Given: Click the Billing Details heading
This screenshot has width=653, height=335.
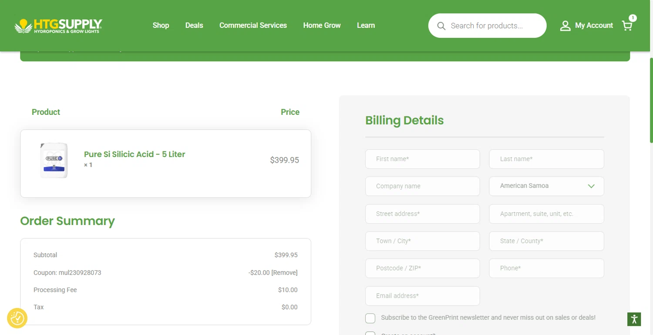Looking at the screenshot, I should click(404, 121).
